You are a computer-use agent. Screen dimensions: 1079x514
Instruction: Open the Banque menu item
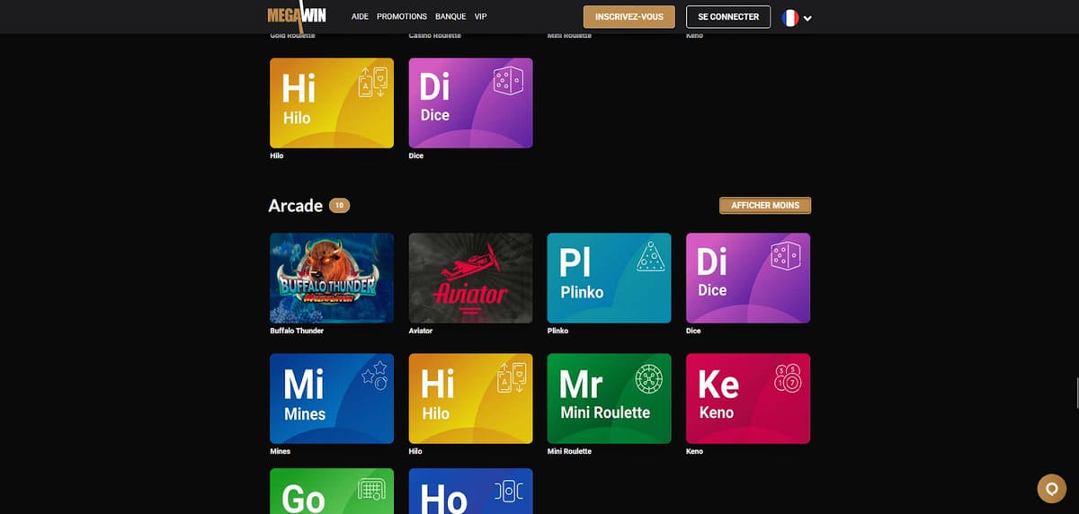pos(450,17)
